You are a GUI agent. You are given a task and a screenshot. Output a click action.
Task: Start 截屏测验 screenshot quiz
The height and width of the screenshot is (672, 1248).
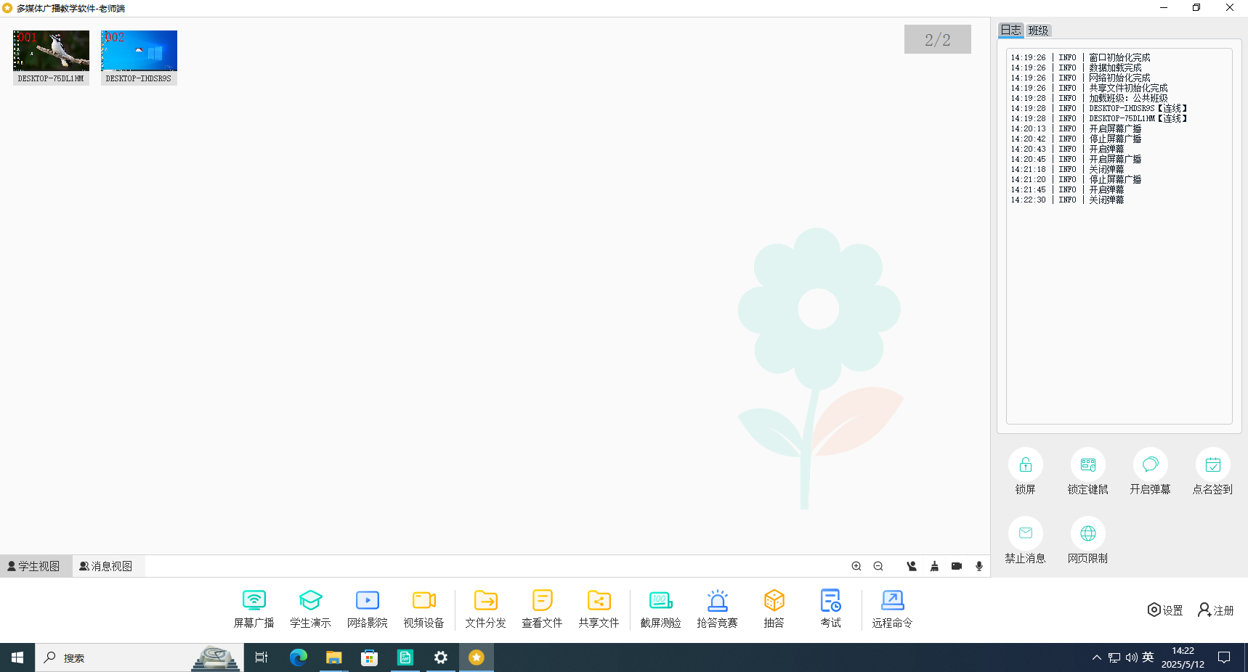click(x=660, y=609)
